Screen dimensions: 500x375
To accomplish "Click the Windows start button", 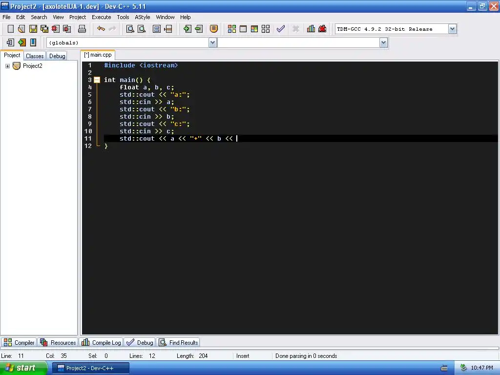I will (x=23, y=368).
